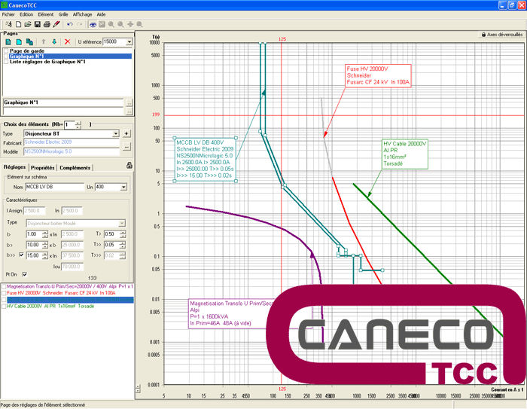This screenshot has width=527, height=409.
Task: Tick the Liste réglages de Graphique checkbox
Action: [6, 62]
